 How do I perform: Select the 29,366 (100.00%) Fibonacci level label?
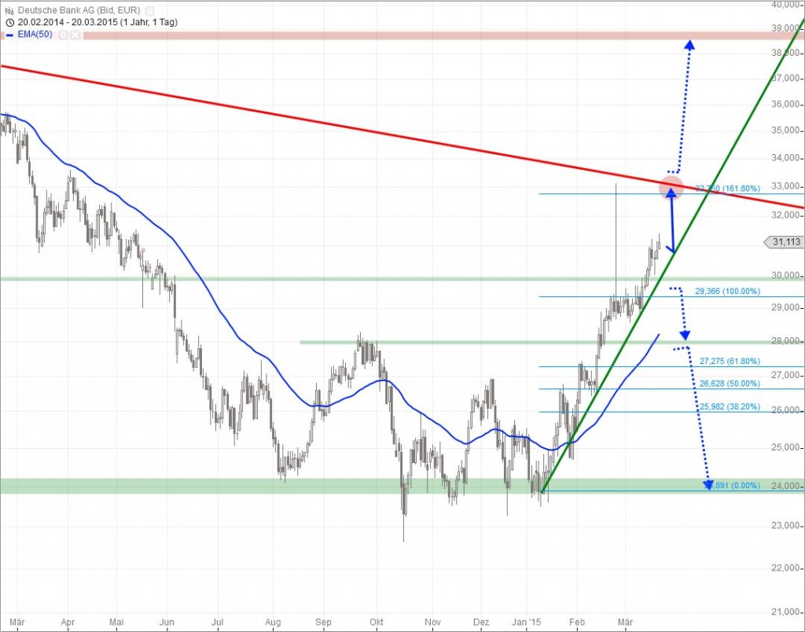(x=728, y=291)
